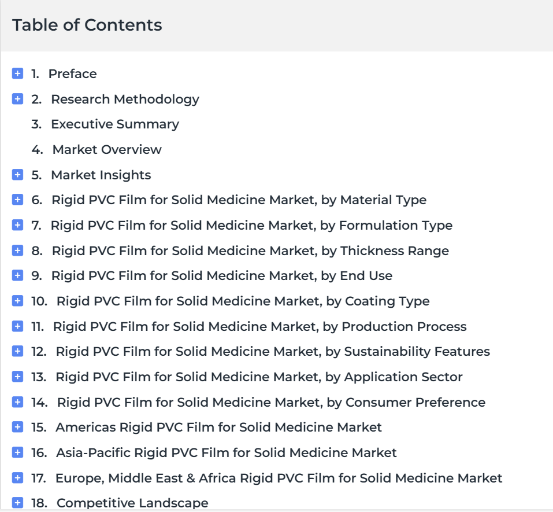Image resolution: width=553 pixels, height=512 pixels.
Task: Click plus icon next to Formulation Type
Action: (18, 225)
